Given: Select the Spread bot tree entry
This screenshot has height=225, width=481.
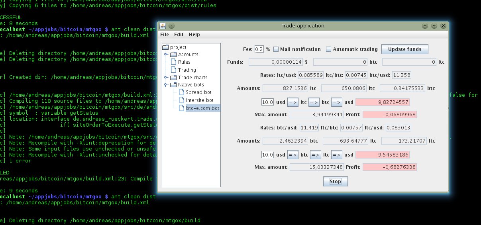Looking at the screenshot, I should click(x=196, y=92).
